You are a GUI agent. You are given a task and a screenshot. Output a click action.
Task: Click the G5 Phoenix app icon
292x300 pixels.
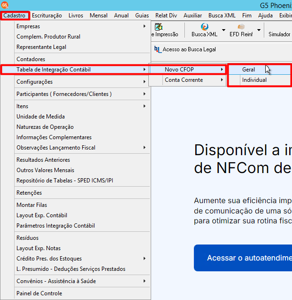tap(5, 5)
